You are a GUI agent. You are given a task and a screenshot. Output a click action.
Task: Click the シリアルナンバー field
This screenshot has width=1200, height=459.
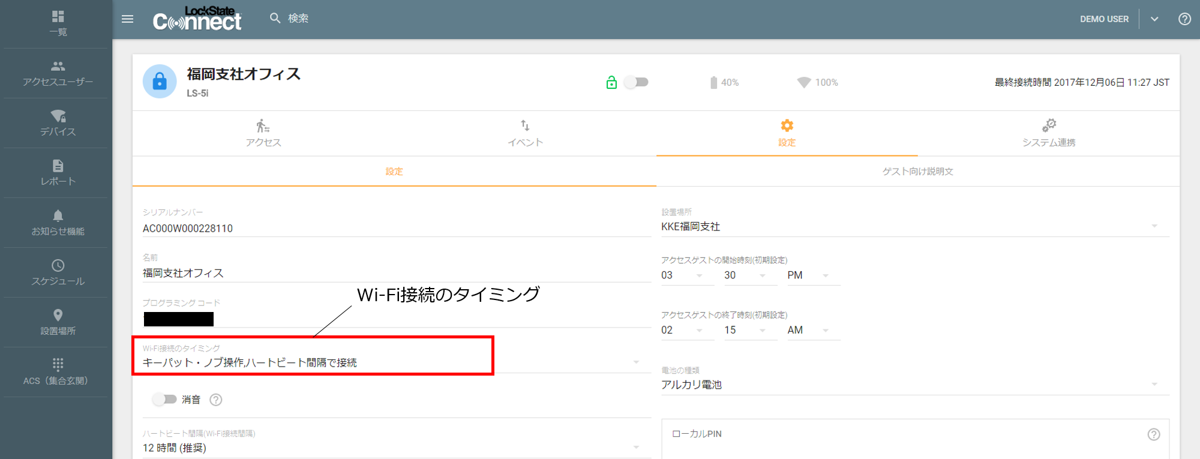pos(397,228)
